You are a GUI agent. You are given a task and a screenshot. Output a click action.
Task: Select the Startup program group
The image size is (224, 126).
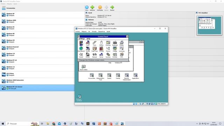[x=118, y=76]
